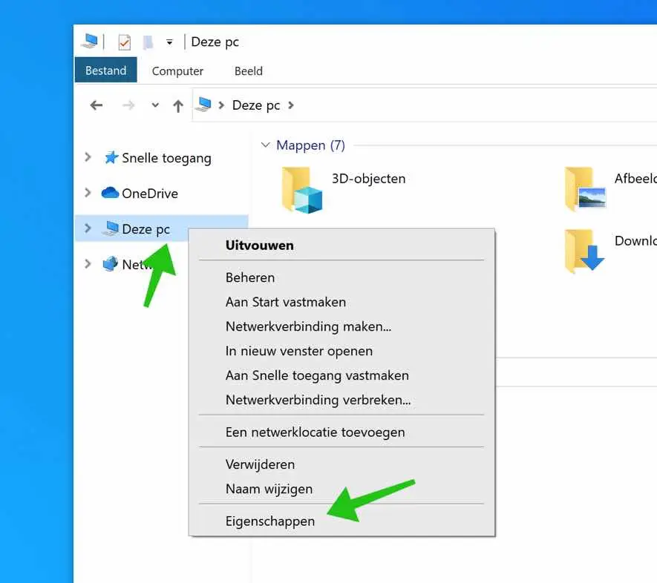Expand the Deze pc tree node
The width and height of the screenshot is (657, 583).
(x=88, y=228)
